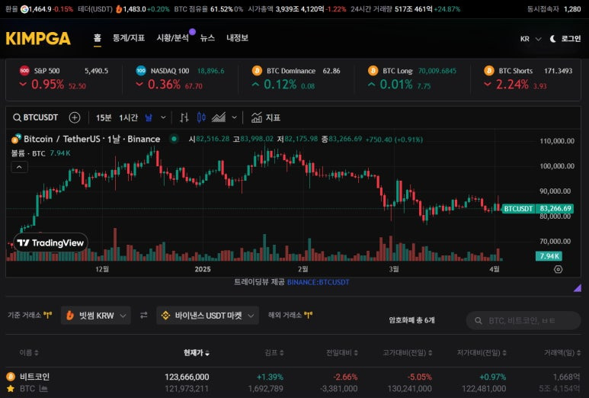Select the candlestick chart style icon
This screenshot has width=589, height=398.
point(201,117)
